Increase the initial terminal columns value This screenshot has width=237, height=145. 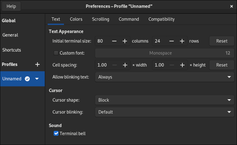[125, 41]
